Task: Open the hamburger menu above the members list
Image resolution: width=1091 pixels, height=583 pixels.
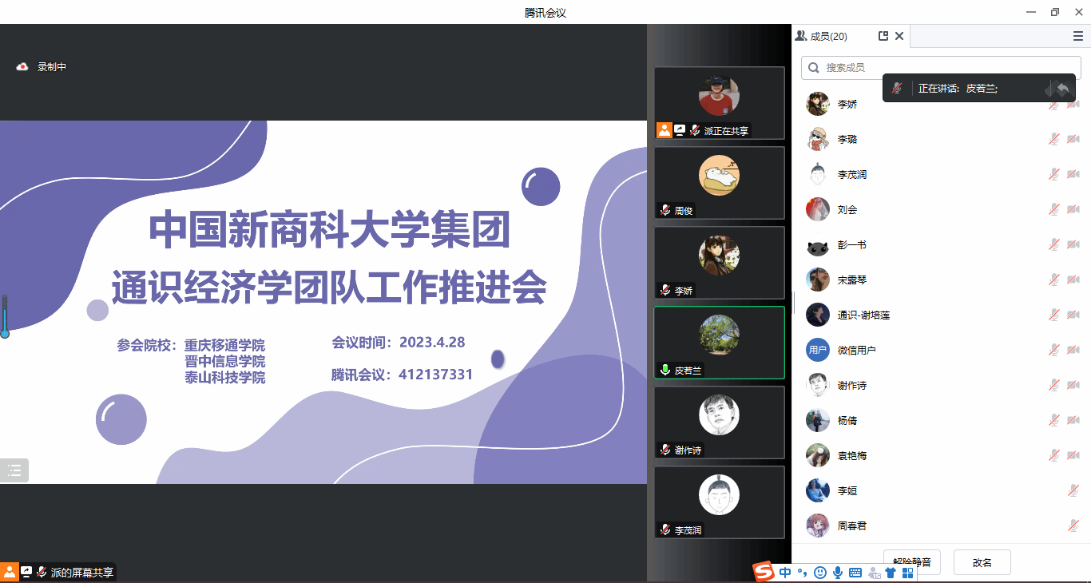Action: pos(1078,36)
